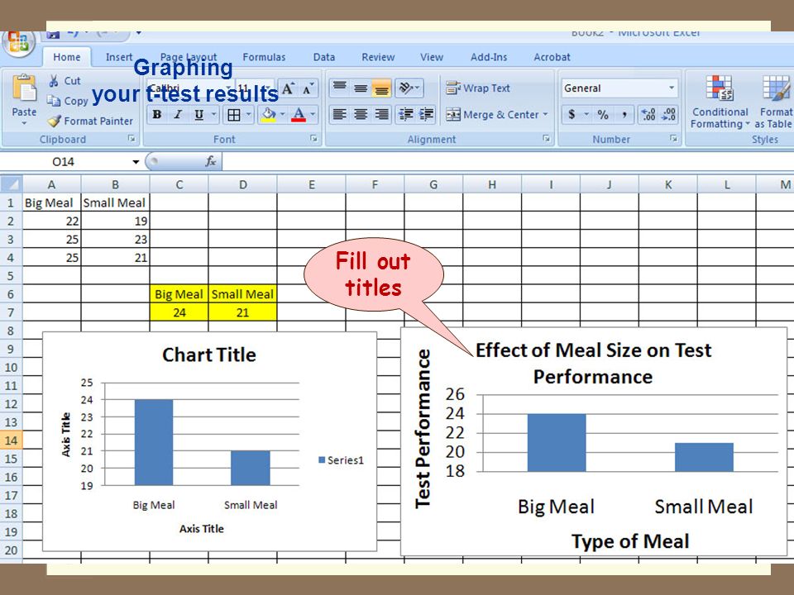Screen dimensions: 794x595
Task: Click yellow cell C7 with 24
Action: (x=179, y=312)
